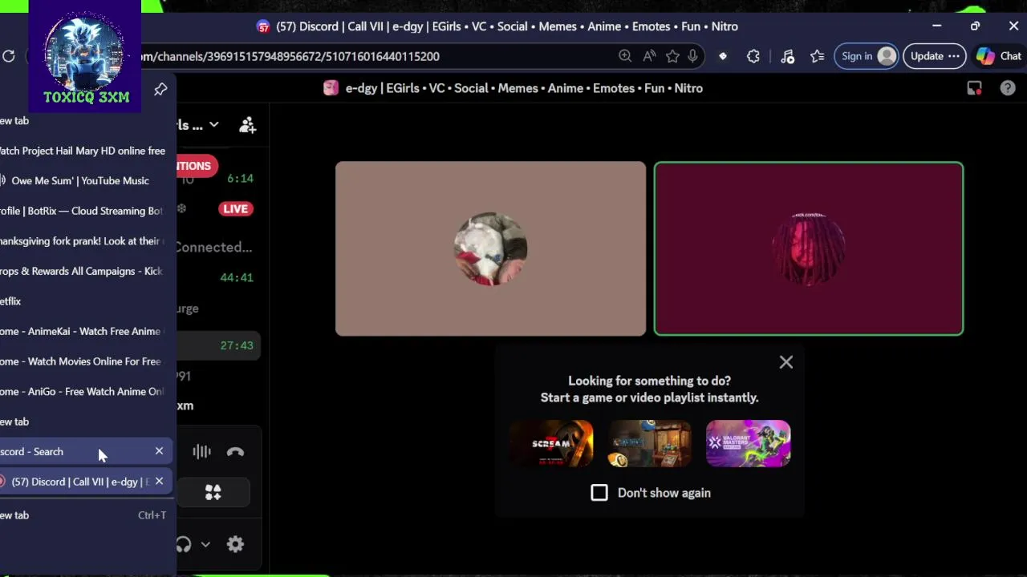Open Discord user settings gear
1027x577 pixels.
(235, 545)
